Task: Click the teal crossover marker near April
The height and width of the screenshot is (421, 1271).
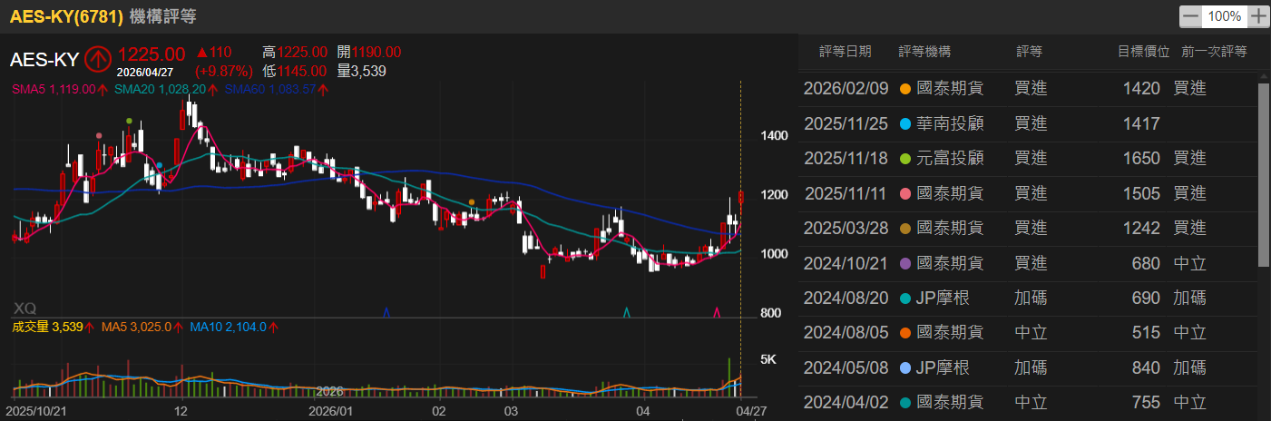Action: (x=626, y=312)
